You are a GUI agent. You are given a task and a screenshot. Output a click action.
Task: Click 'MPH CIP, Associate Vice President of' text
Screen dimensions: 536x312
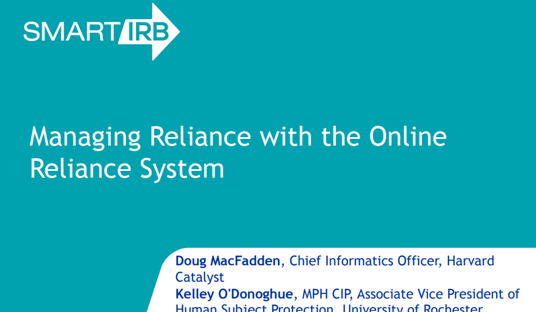tap(411, 294)
